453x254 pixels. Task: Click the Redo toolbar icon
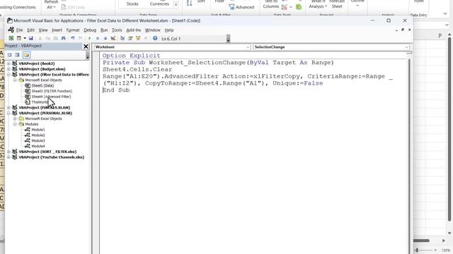(80, 38)
